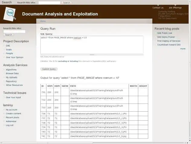The height and width of the screenshot is (144, 191).
Task: Select ID cell 736
Action: coord(43,114)
